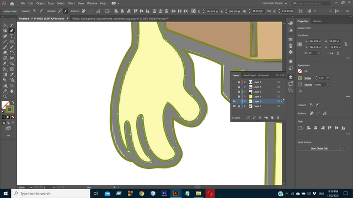Select the Zoom tool

(5, 97)
